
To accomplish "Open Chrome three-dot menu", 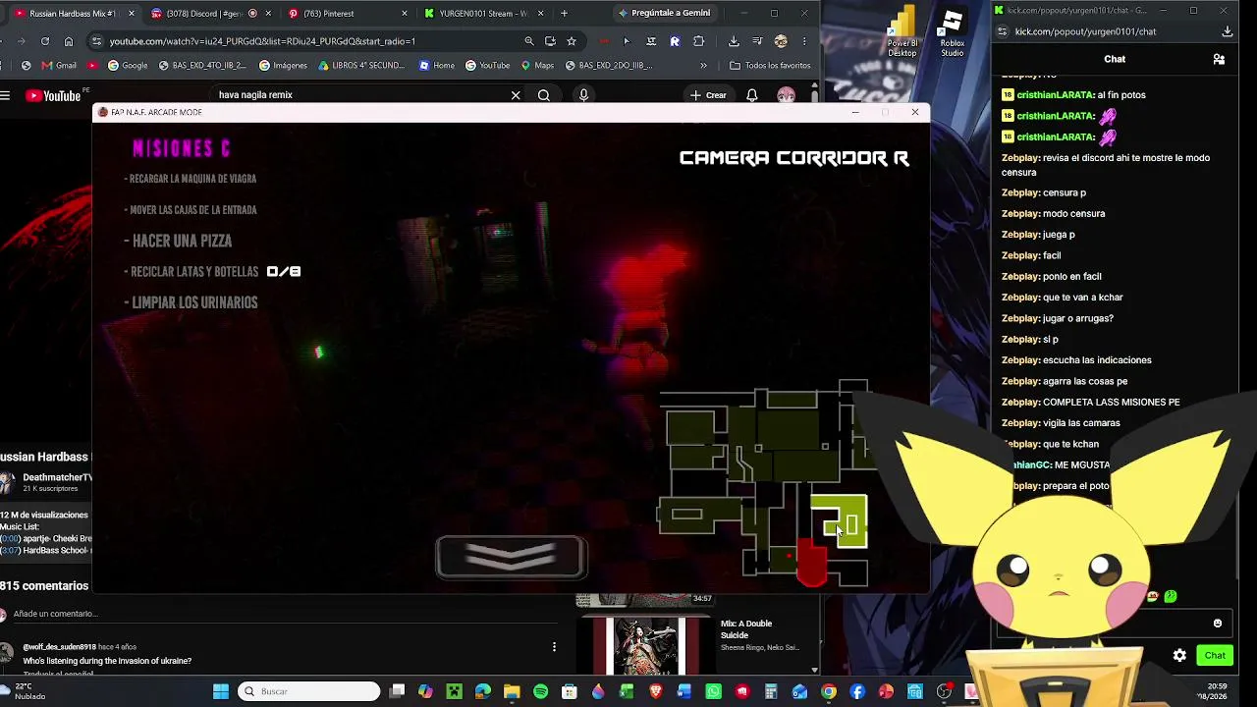I will [804, 41].
